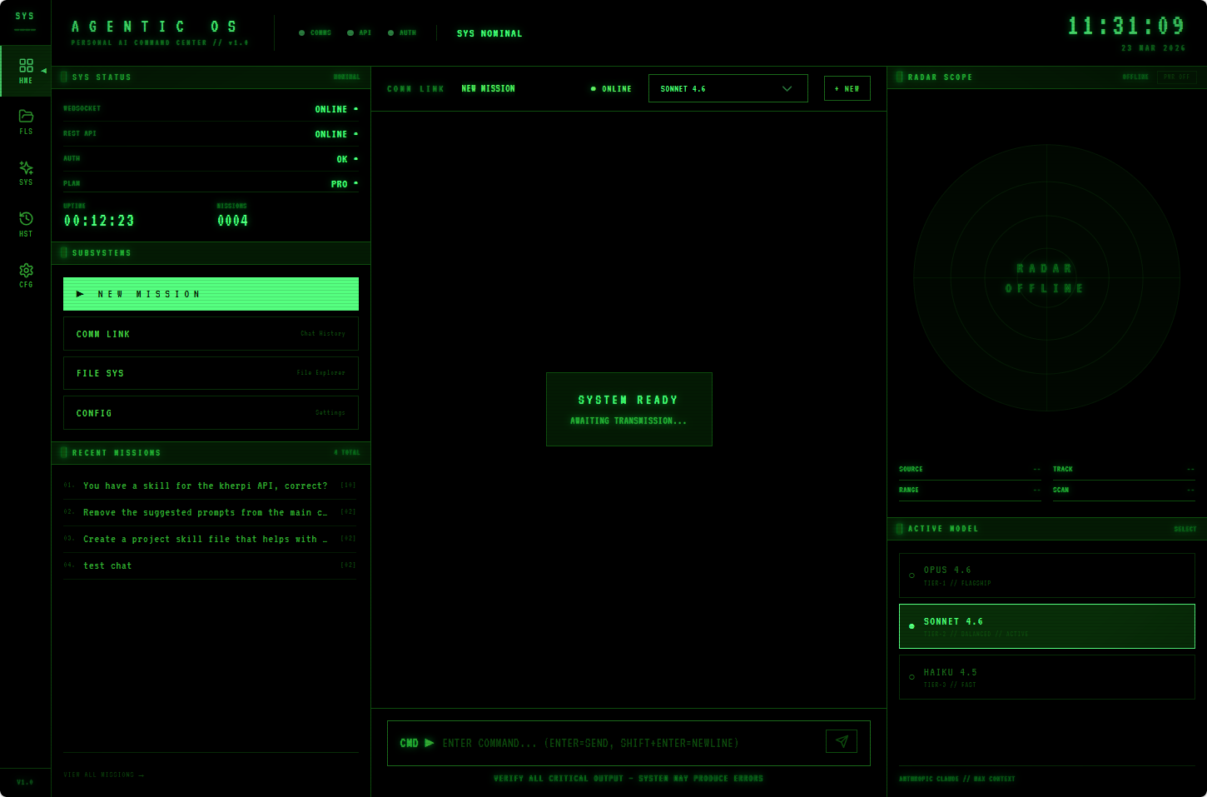Image resolution: width=1207 pixels, height=797 pixels.
Task: Click the paper-plane send icon
Action: point(842,741)
